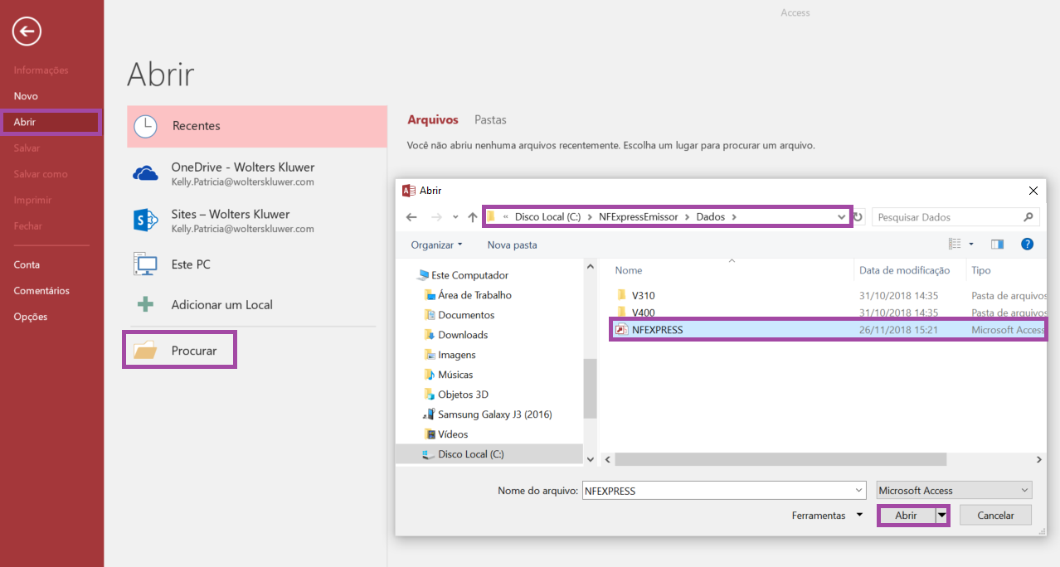Select Opções in the left sidebar
Screen dimensions: 1060x567
[x=31, y=317]
